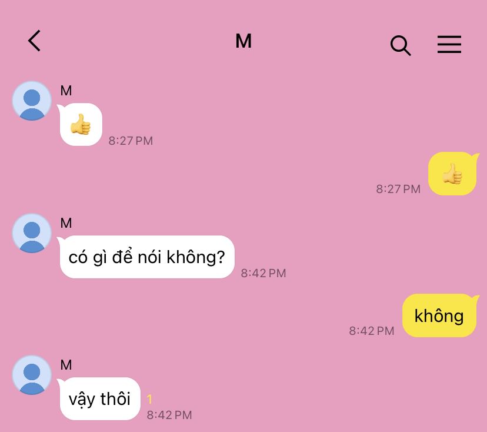Select the received thumbs-up emoji bubble
This screenshot has width=487, height=432.
pos(80,124)
